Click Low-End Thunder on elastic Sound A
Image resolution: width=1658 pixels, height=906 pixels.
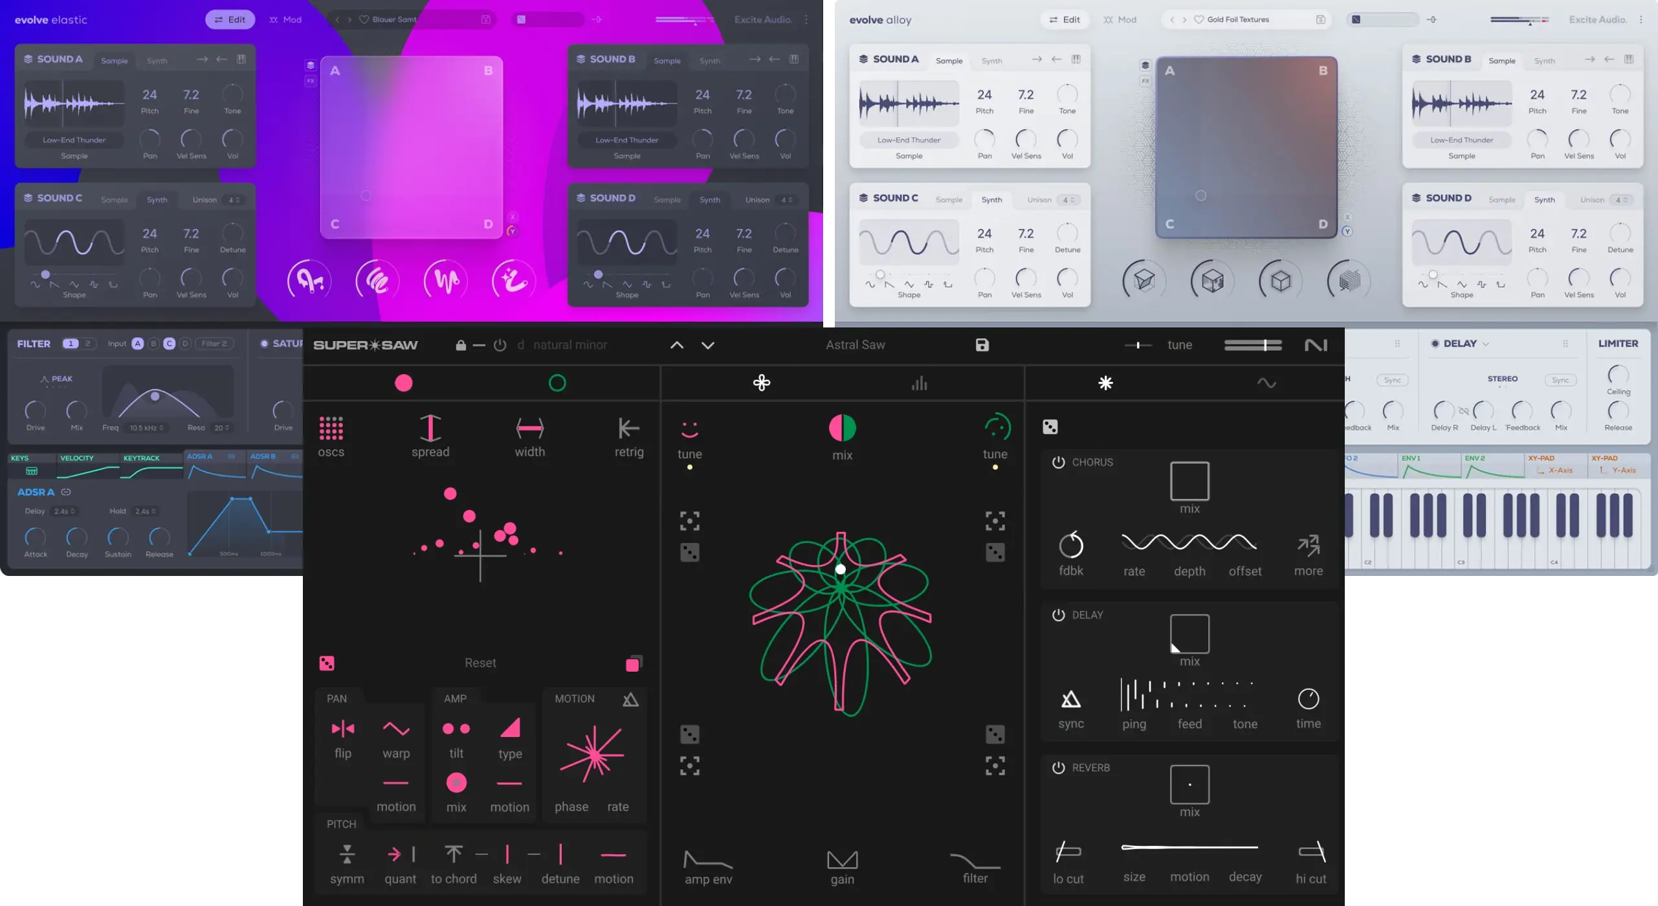tap(74, 140)
